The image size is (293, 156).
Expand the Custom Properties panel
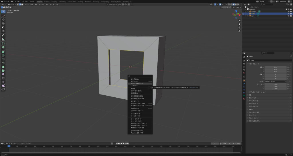[254, 121]
